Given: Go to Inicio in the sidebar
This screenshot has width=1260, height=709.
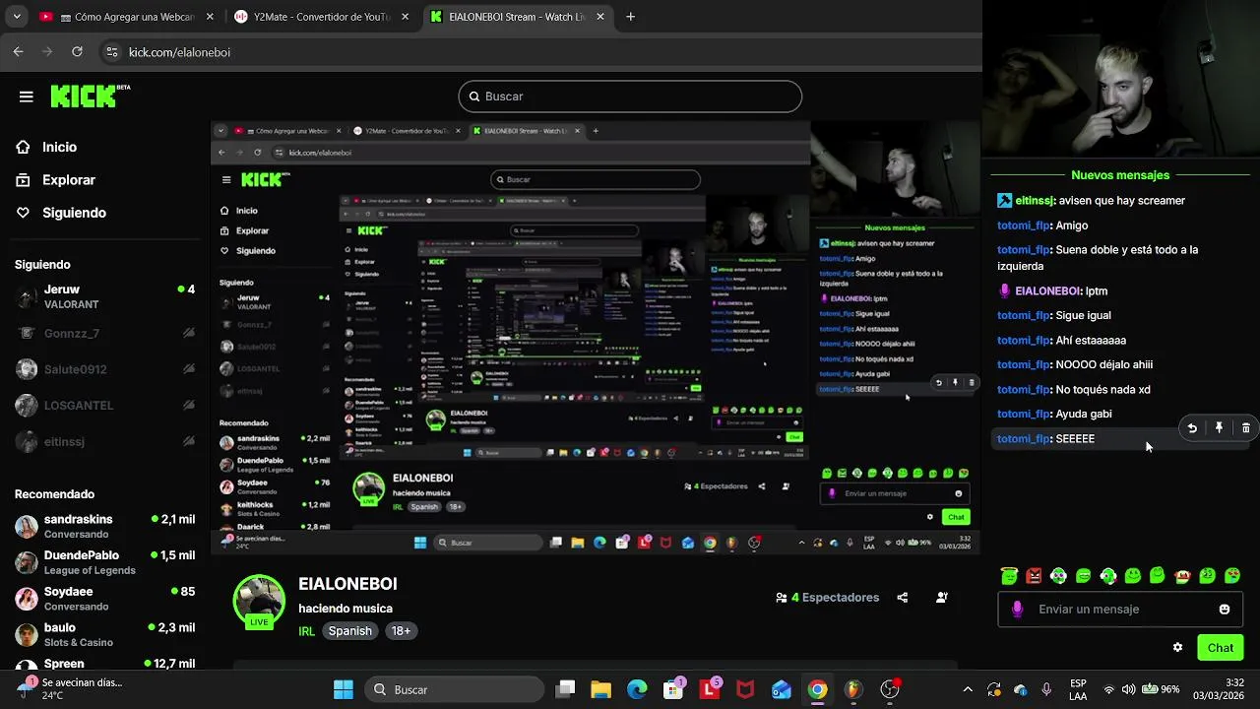Looking at the screenshot, I should [x=59, y=147].
